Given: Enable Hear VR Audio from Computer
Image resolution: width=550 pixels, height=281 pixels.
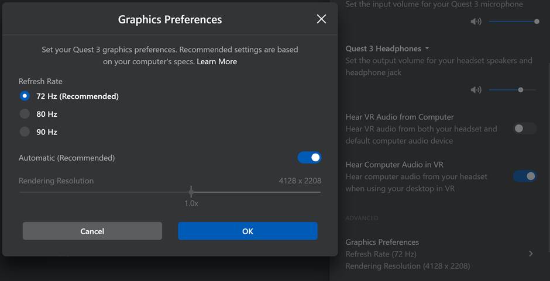Looking at the screenshot, I should (x=524, y=129).
